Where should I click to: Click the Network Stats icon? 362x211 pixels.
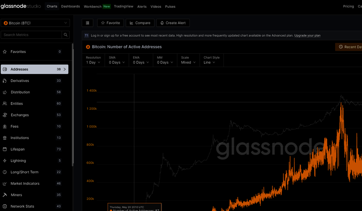(x=4, y=206)
